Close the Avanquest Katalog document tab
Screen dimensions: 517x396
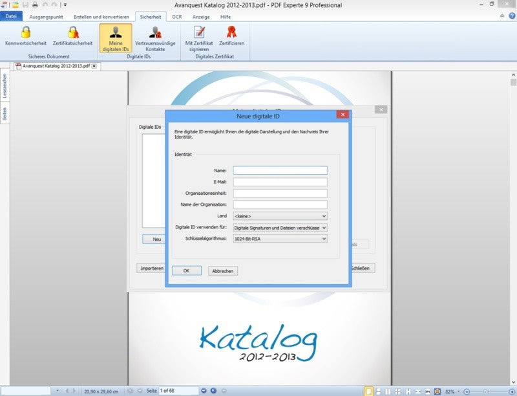click(x=94, y=66)
